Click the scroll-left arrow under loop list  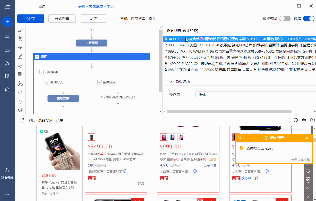click(165, 112)
